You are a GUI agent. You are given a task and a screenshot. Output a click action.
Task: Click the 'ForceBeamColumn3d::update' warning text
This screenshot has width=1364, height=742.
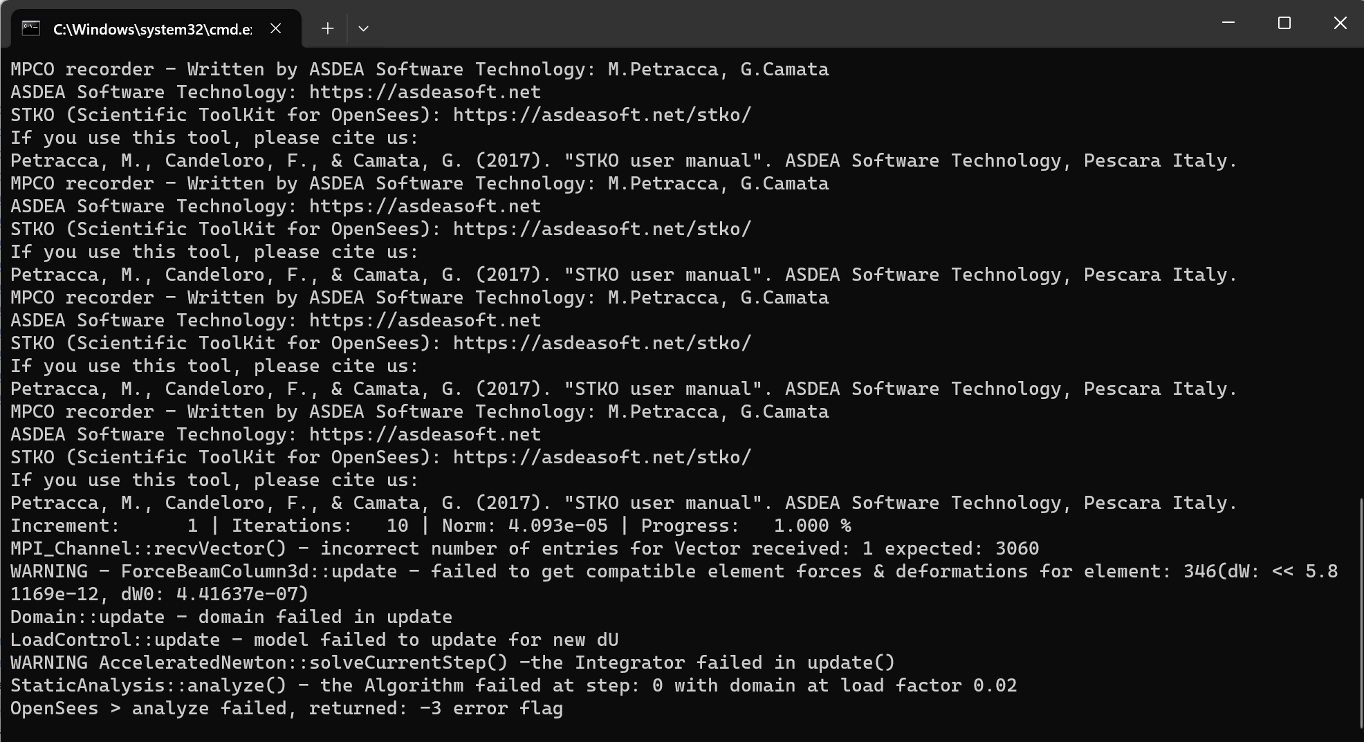259,571
